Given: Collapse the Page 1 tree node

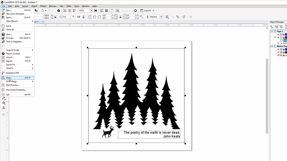Looking at the screenshot, I should click(x=271, y=31).
